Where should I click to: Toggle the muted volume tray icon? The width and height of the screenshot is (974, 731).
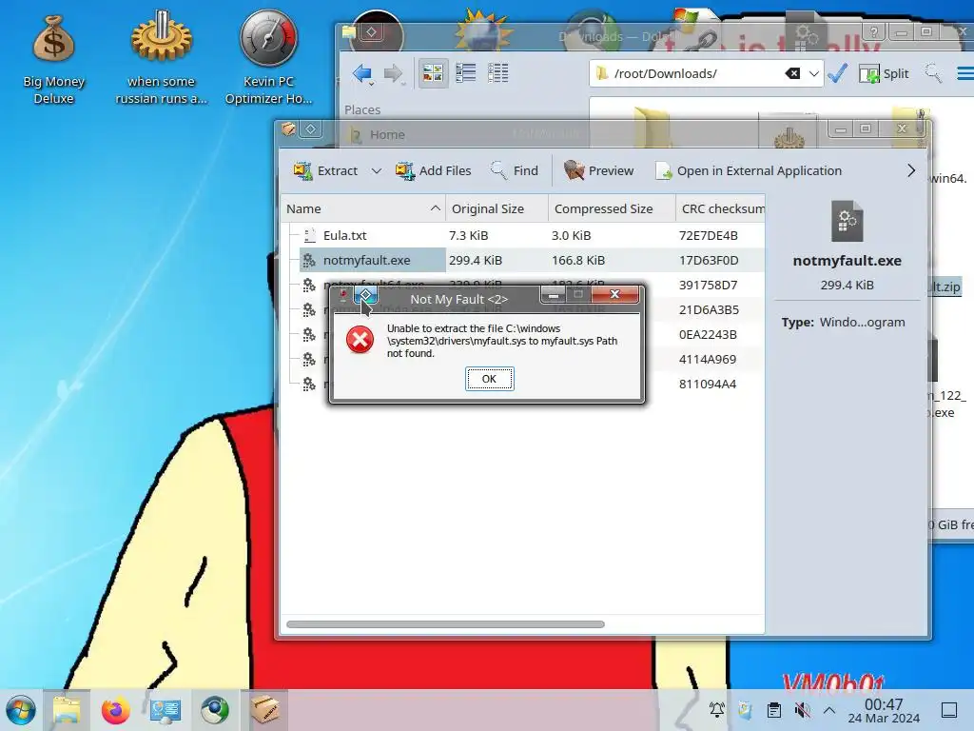(803, 709)
